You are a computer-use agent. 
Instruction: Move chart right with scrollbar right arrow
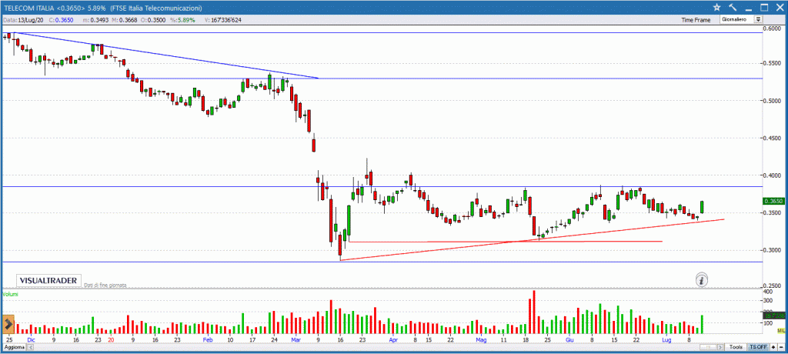point(721,348)
